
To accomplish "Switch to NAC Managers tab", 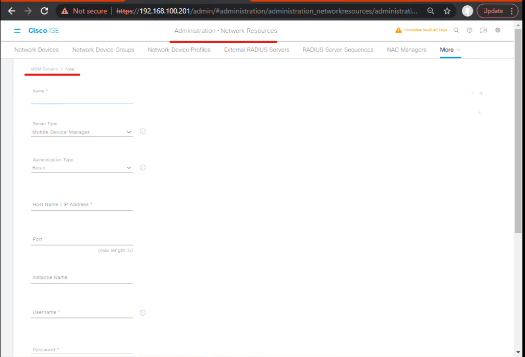I will pos(407,50).
